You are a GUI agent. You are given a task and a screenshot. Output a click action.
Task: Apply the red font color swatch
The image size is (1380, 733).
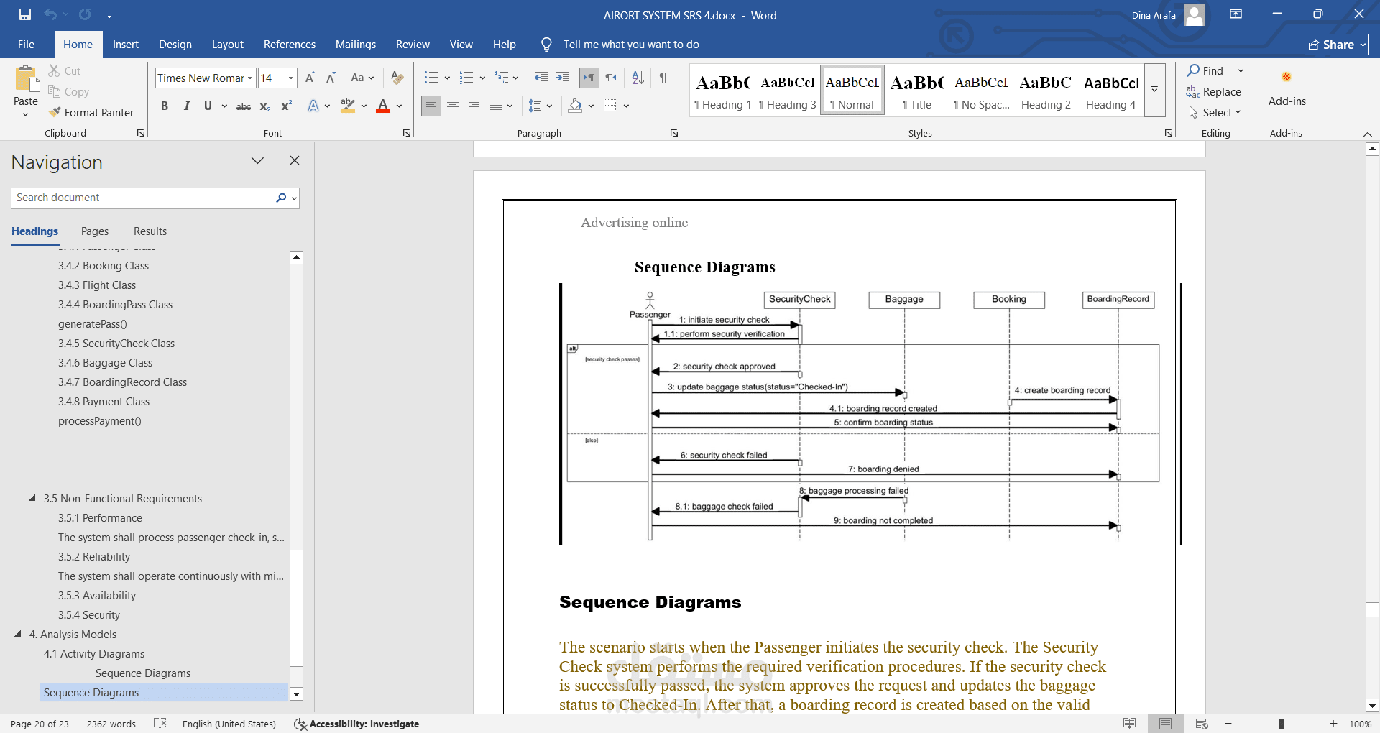tap(383, 106)
